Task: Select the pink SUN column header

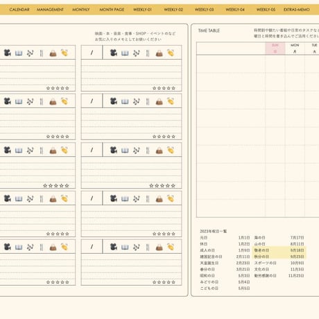Action: pos(275,48)
